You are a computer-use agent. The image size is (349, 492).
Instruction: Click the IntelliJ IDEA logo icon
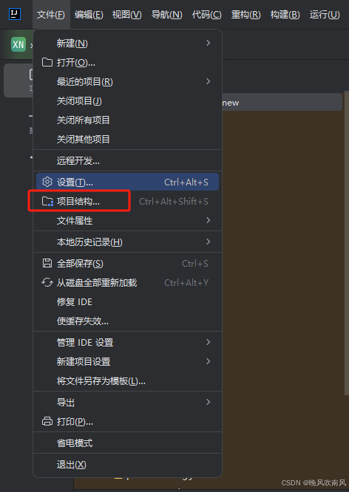[15, 14]
